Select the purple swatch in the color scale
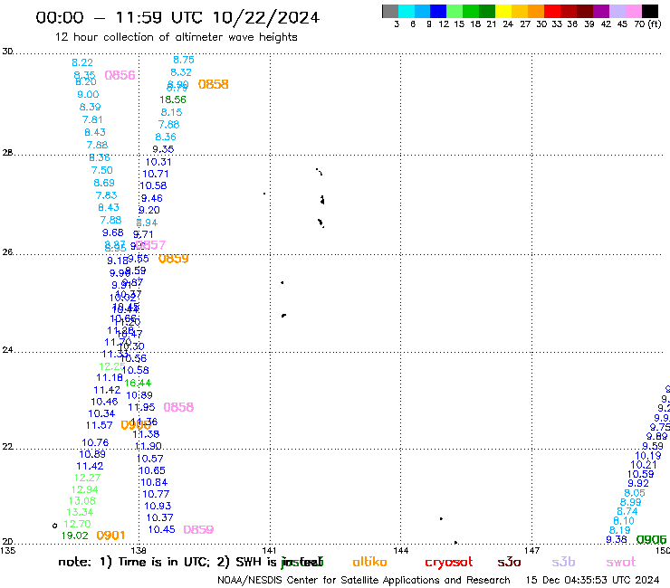 [x=601, y=11]
